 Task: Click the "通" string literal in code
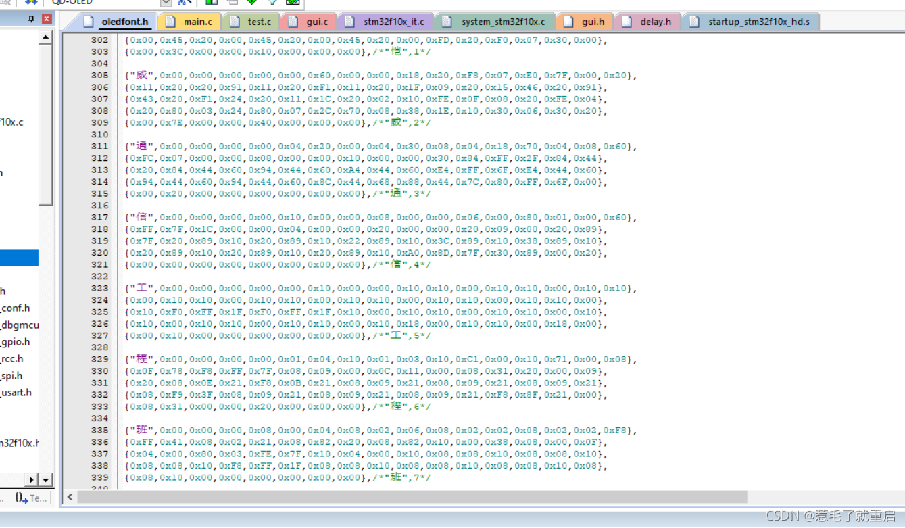tap(143, 146)
